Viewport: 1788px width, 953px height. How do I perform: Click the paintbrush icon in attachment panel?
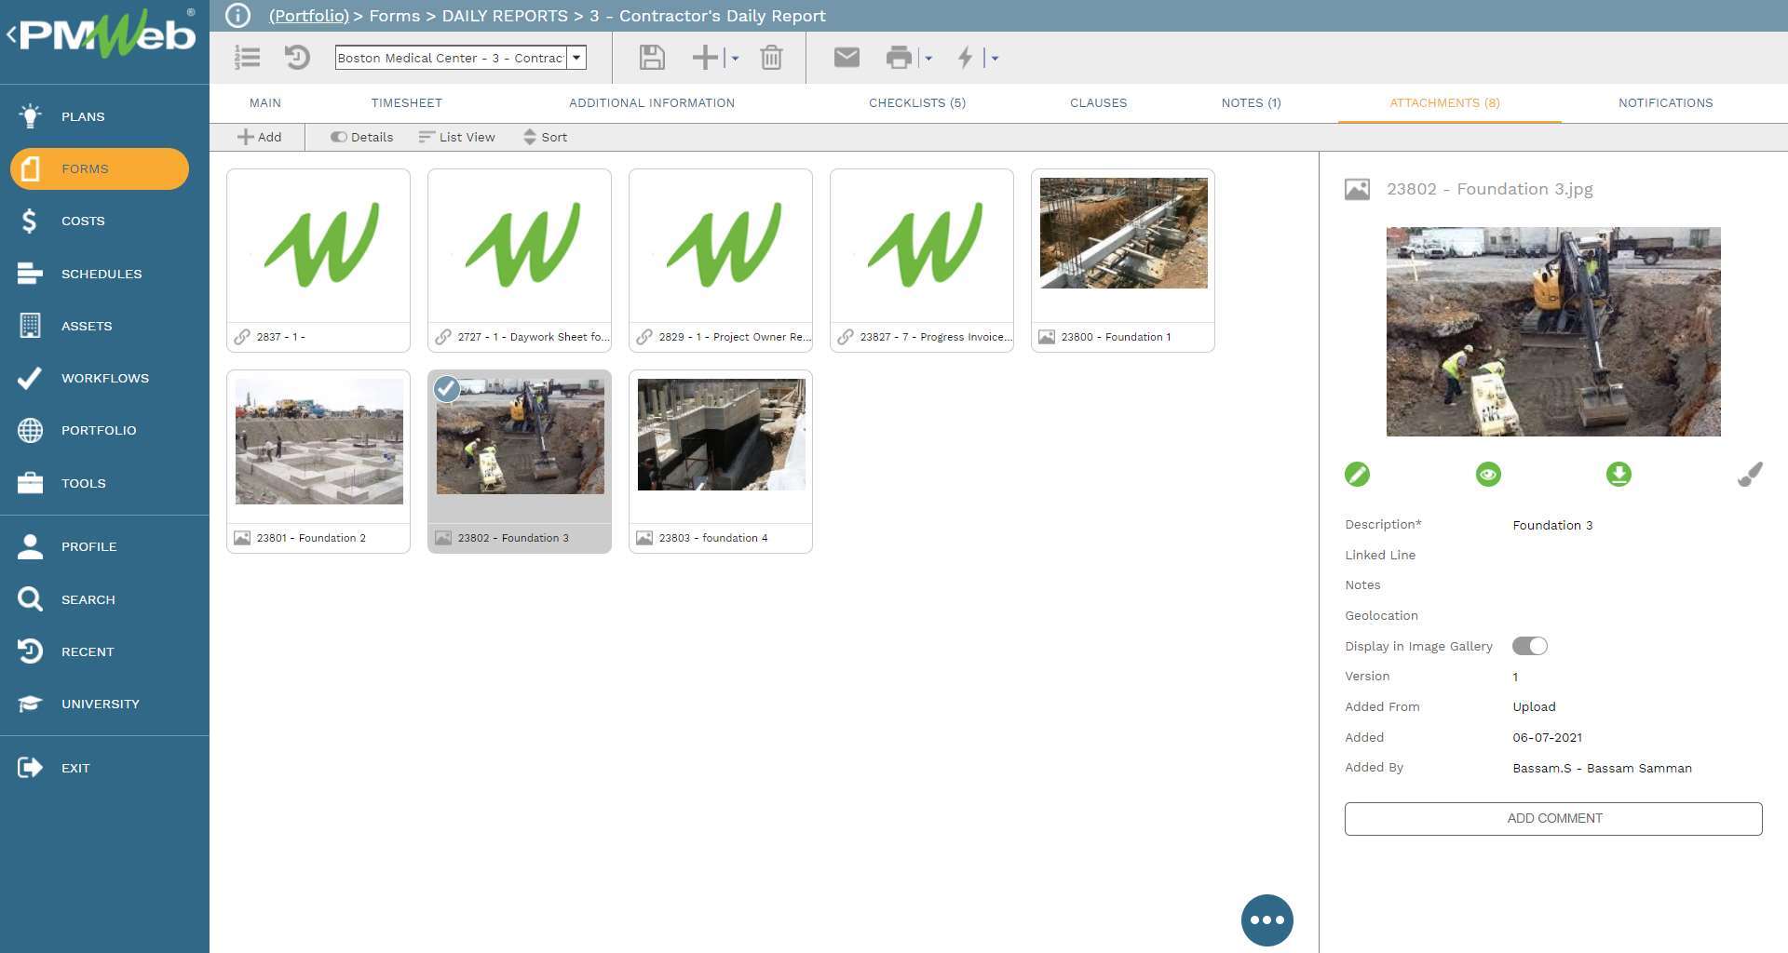click(x=1749, y=475)
